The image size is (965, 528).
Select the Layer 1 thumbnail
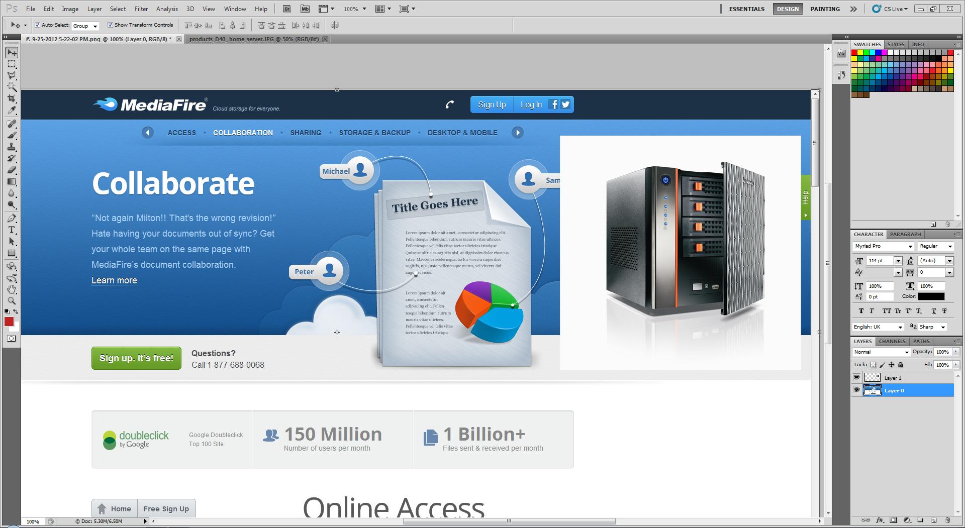[x=872, y=377]
